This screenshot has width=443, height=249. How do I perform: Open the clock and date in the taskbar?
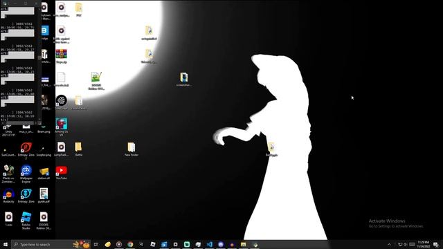click(423, 244)
